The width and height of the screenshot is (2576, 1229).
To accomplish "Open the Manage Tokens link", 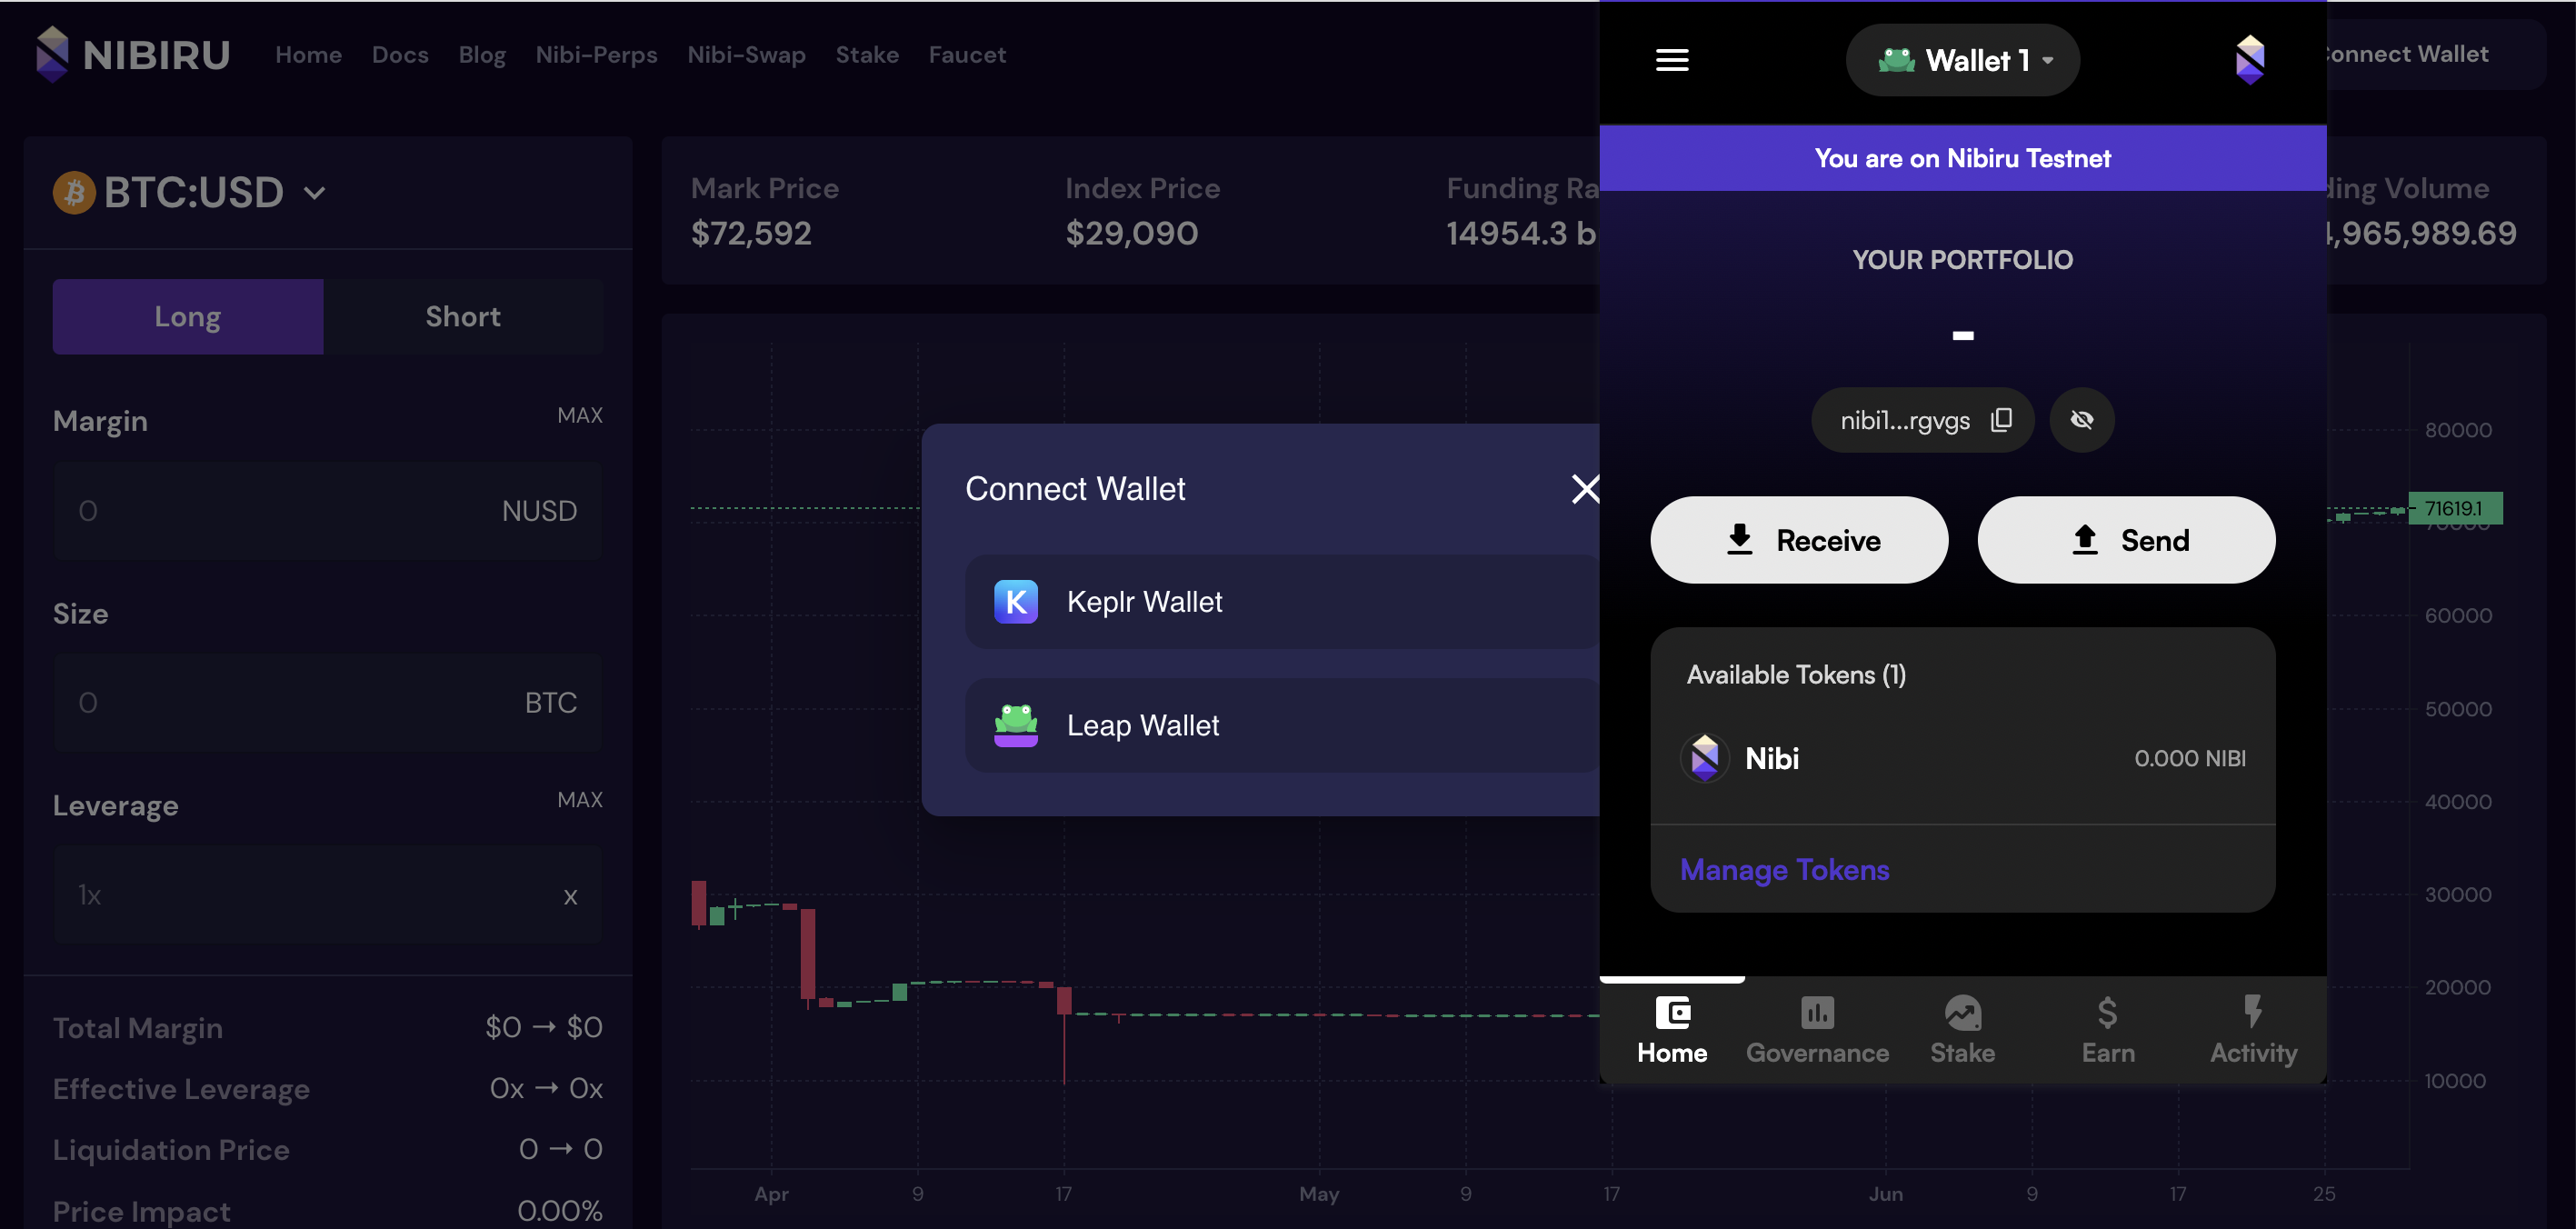I will coord(1785,870).
